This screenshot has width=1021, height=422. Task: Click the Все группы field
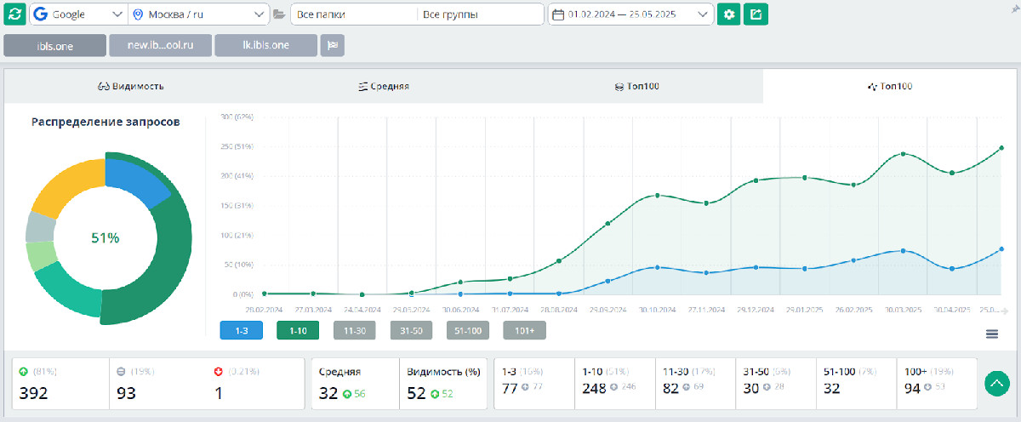(x=480, y=14)
